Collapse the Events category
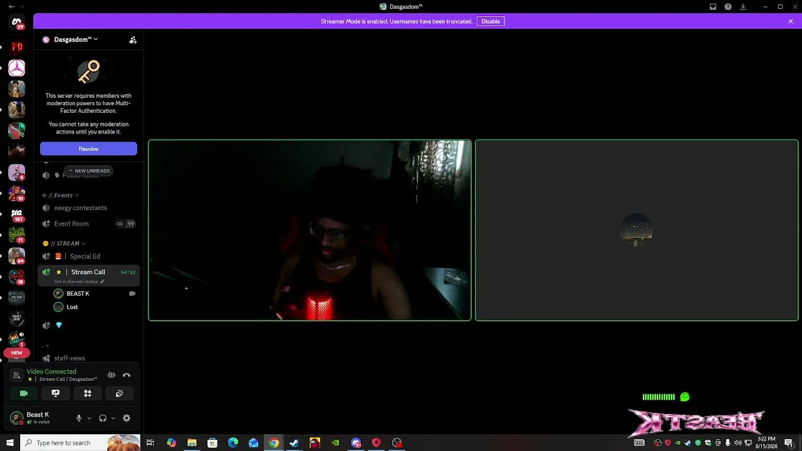Image resolution: width=802 pixels, height=451 pixels. coord(61,195)
